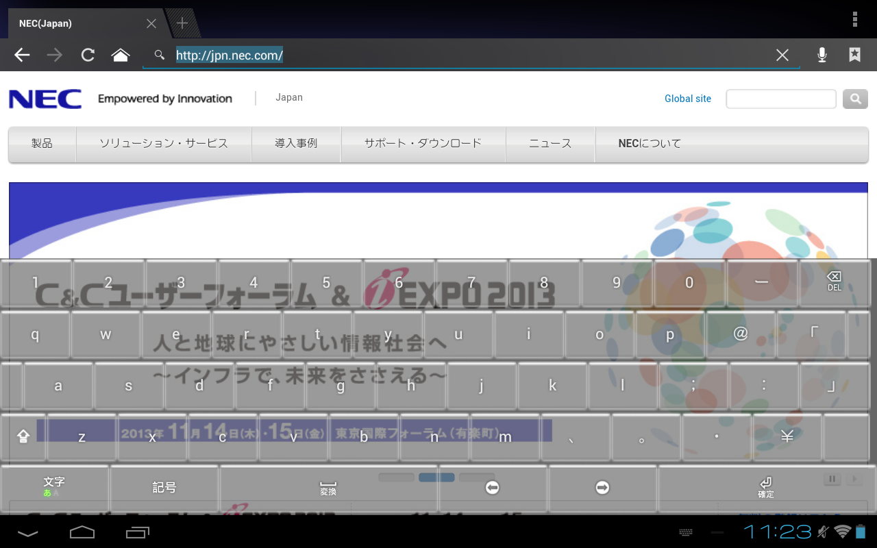Open the NECについて menu
Image resolution: width=877 pixels, height=548 pixels.
point(650,144)
